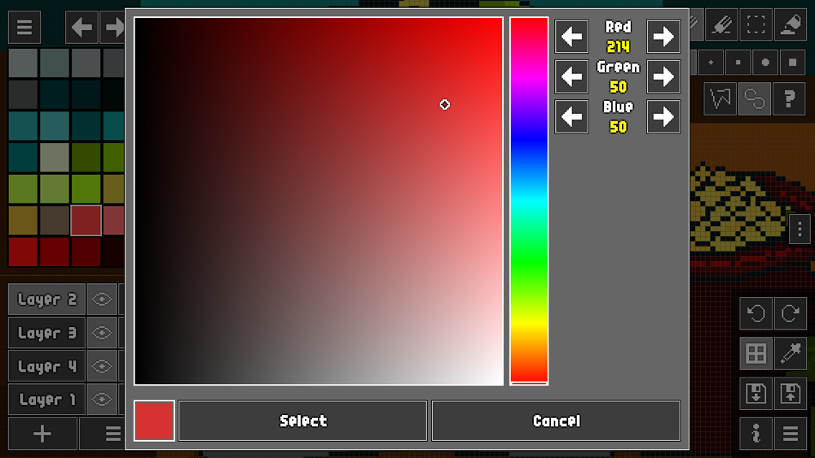Hide Layer 1 using its eye icon
This screenshot has width=815, height=458.
[101, 399]
